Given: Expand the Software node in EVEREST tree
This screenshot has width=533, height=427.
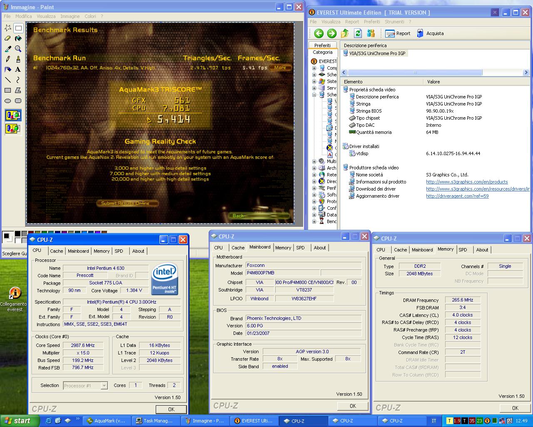Looking at the screenshot, I should point(314,195).
